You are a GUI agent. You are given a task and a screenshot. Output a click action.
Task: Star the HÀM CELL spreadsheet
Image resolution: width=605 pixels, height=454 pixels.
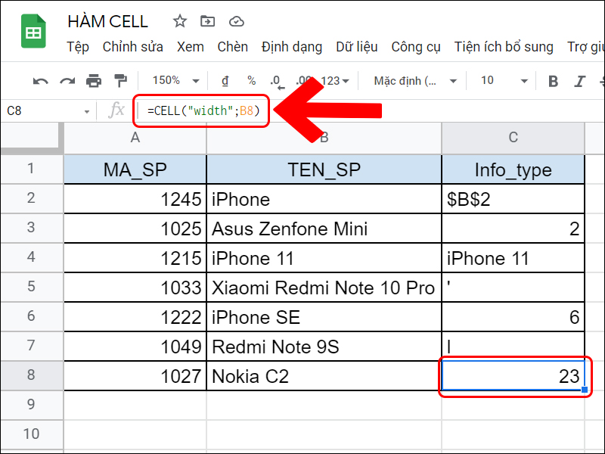tap(179, 21)
